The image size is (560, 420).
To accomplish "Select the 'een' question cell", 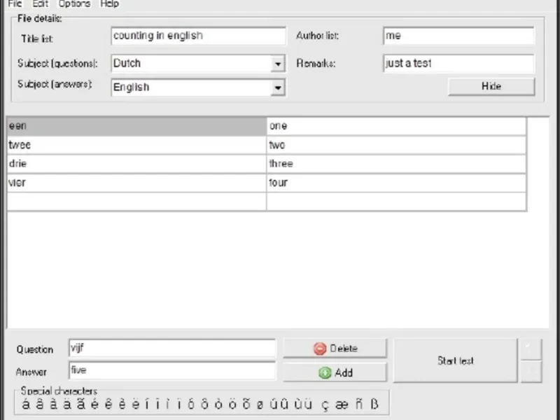I will pyautogui.click(x=136, y=126).
